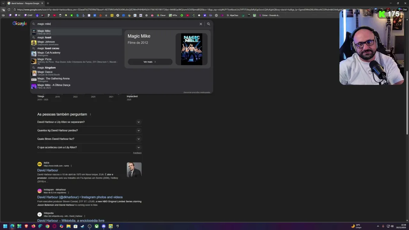
Task: Choose the 'magic toast' suggestion
Action: (x=76, y=37)
